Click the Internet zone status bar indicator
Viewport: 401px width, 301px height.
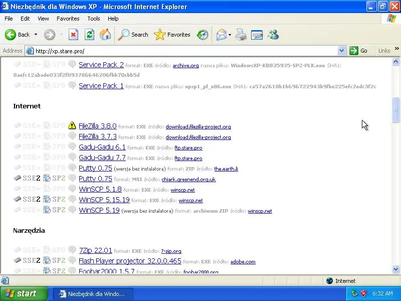(x=341, y=281)
